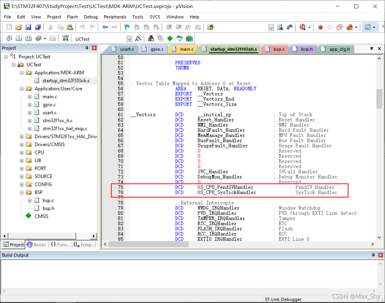This screenshot has width=385, height=303.
Task: Switch to the main.c editor tab
Action: (183, 49)
